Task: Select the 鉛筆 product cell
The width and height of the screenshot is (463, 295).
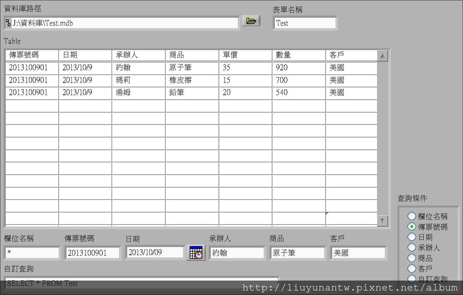Action: click(192, 93)
